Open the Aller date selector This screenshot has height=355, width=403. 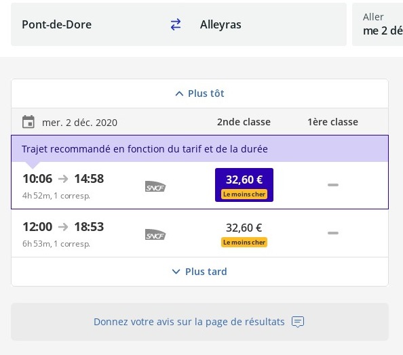pos(377,24)
